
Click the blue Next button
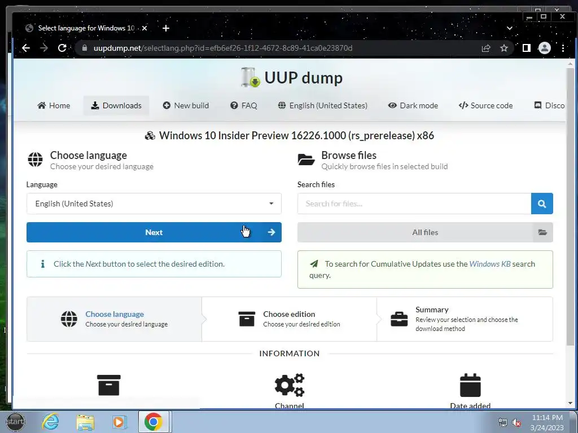[x=154, y=232]
